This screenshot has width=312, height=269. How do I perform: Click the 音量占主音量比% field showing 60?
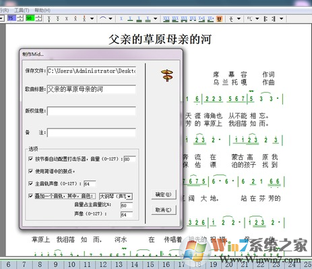[x=127, y=205]
